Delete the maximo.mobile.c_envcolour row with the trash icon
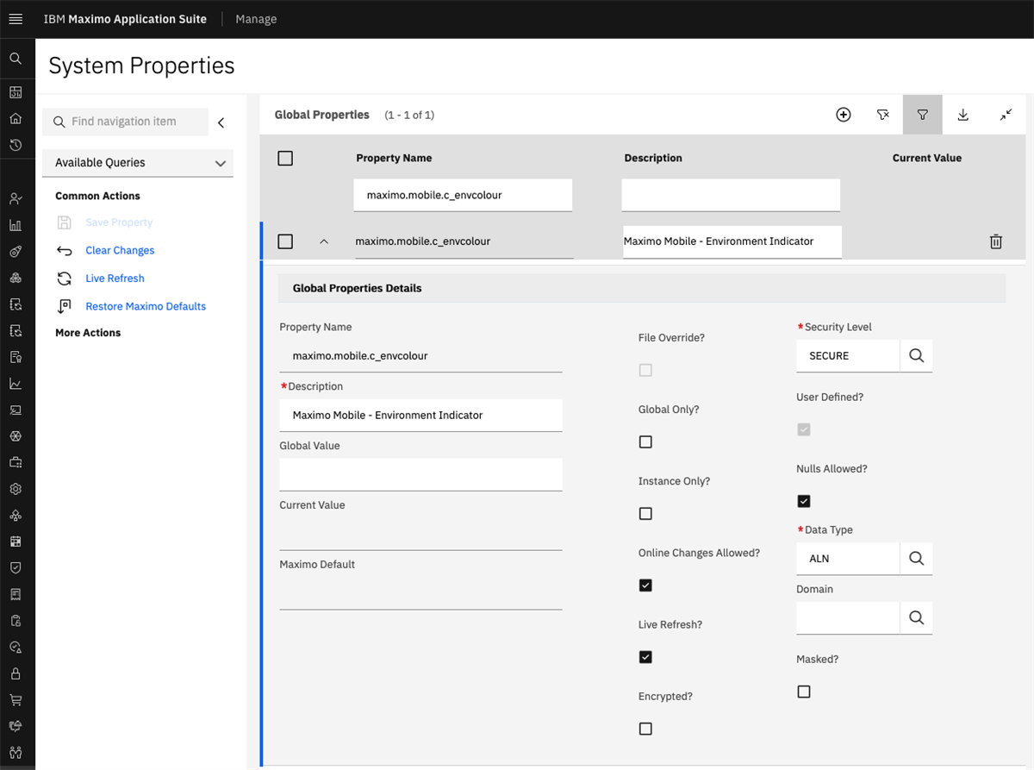Screen dimensions: 1034x770 click(996, 241)
